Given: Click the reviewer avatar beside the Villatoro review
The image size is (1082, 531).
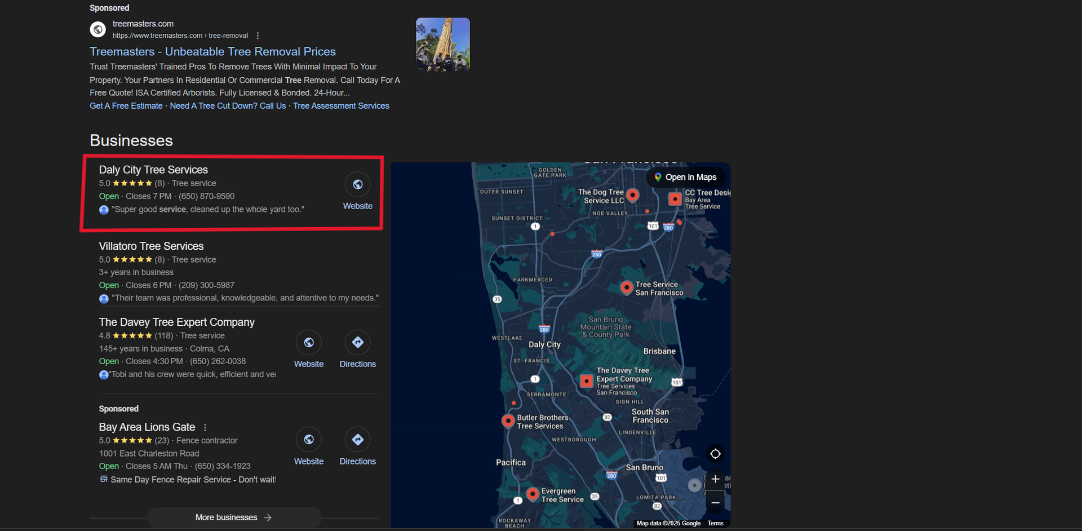Looking at the screenshot, I should click(x=104, y=298).
